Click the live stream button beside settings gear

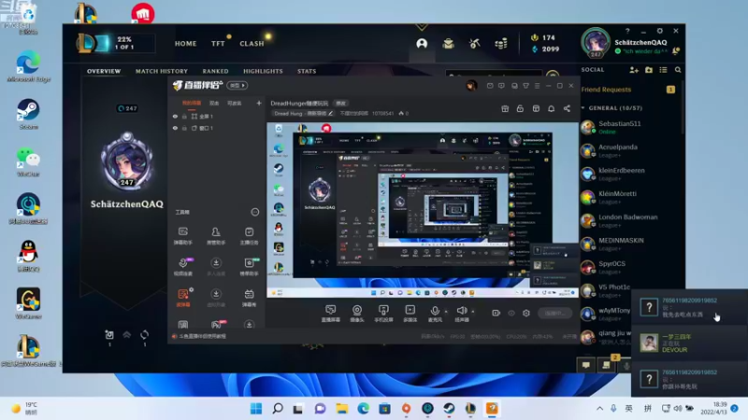tap(554, 313)
